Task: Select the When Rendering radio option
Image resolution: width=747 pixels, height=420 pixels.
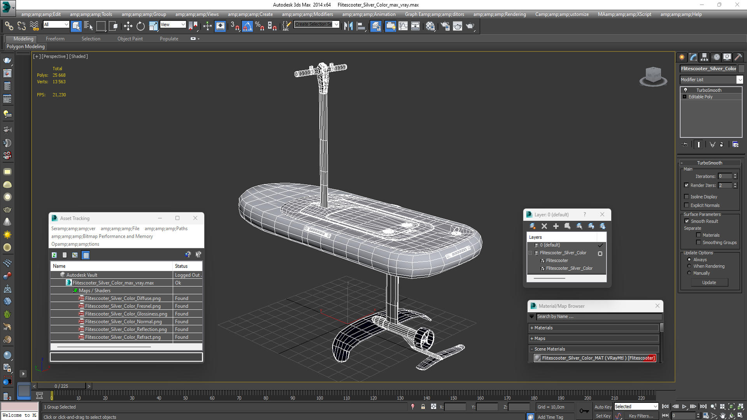Action: [x=689, y=266]
